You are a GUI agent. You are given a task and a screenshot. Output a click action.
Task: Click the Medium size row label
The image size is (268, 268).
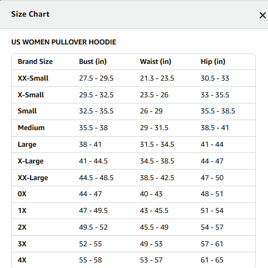[x=31, y=128]
